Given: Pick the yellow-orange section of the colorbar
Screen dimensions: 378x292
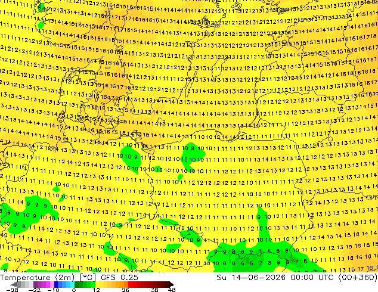Looking at the screenshot, I should 112,284.
